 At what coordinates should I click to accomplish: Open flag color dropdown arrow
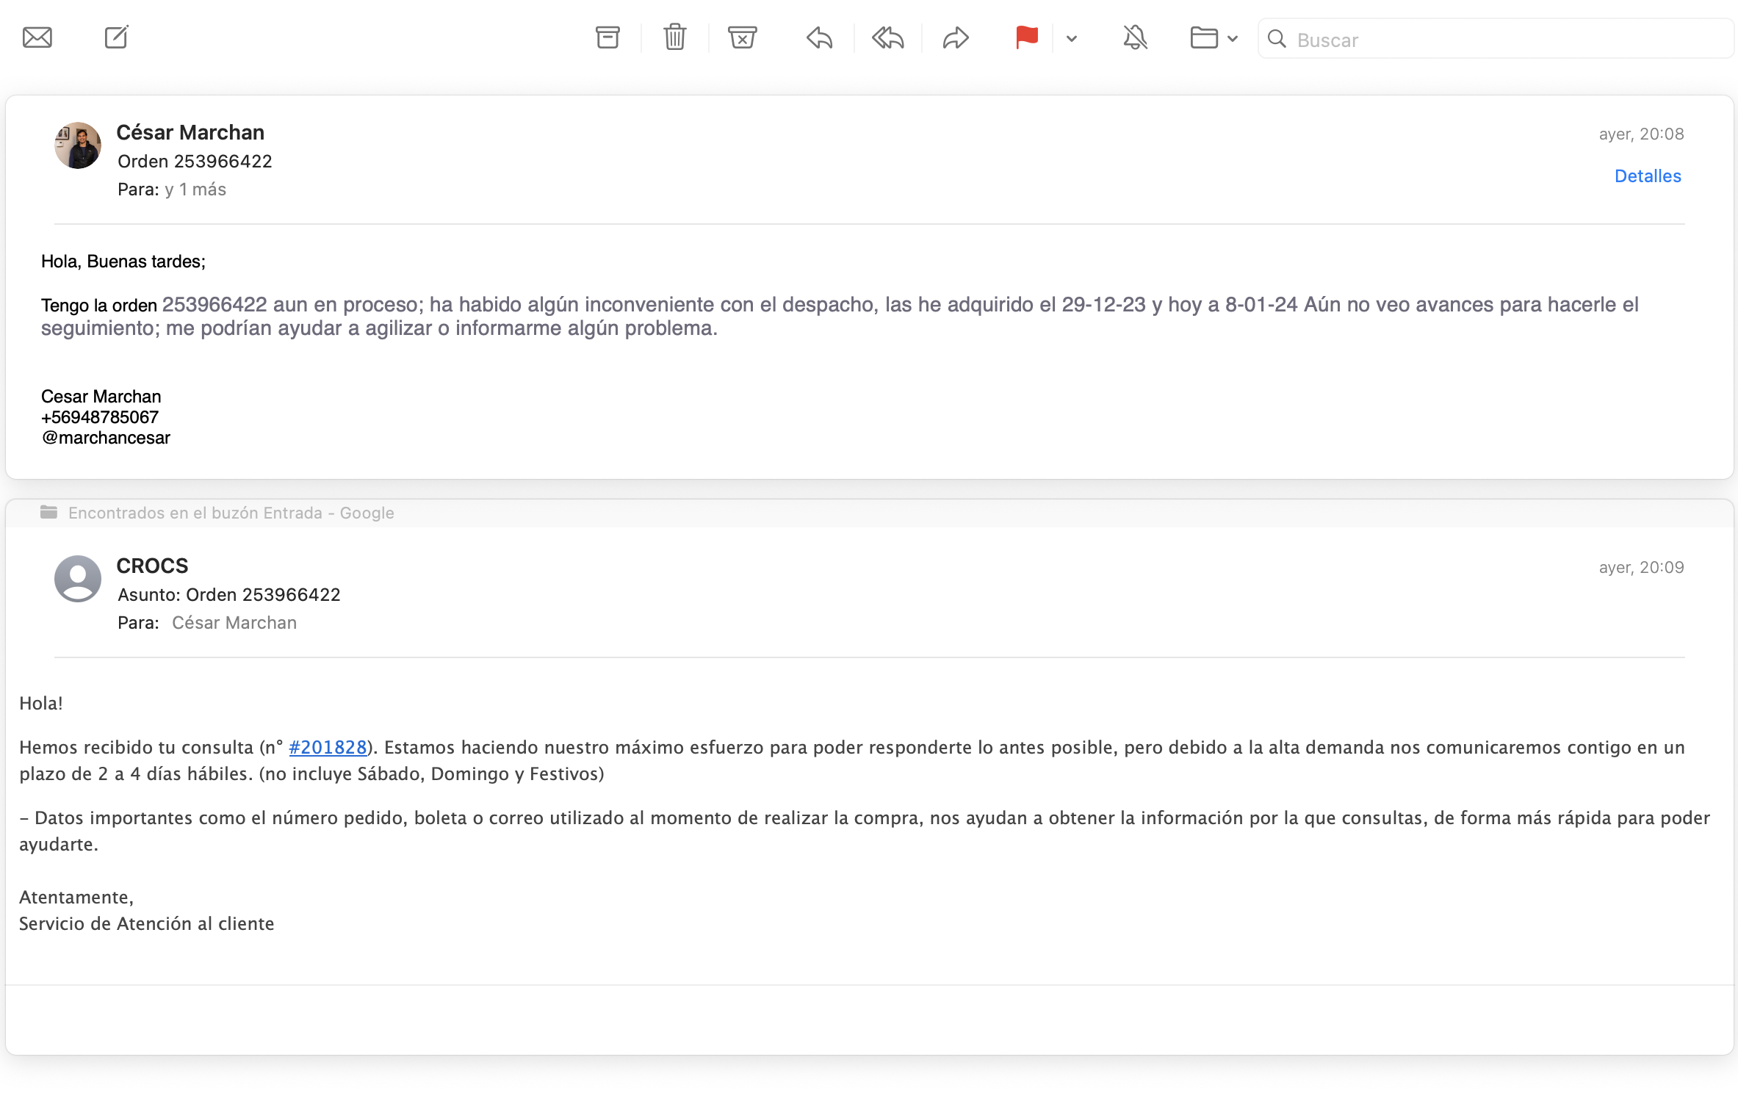pos(1072,39)
